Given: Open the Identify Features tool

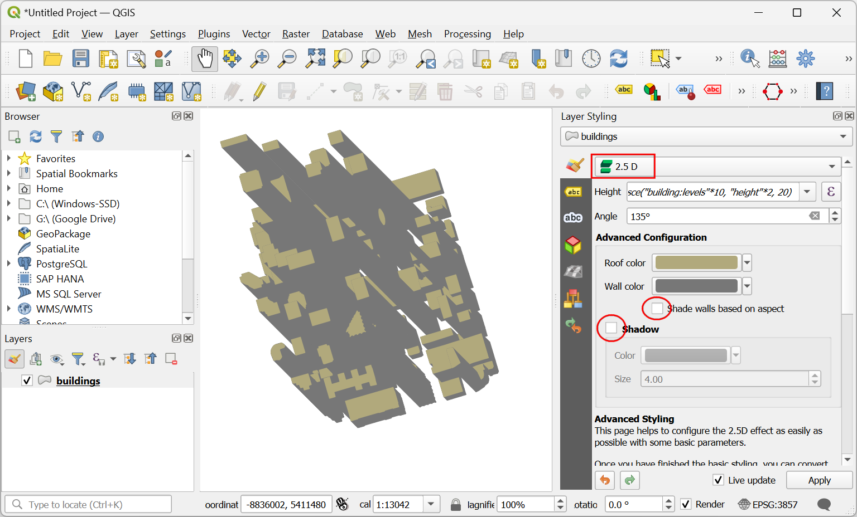Looking at the screenshot, I should click(x=749, y=58).
